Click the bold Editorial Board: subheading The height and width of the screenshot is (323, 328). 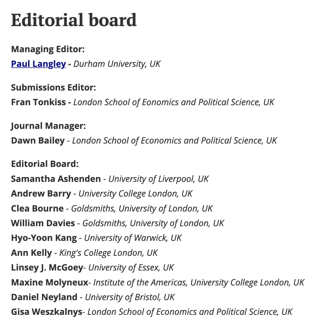point(45,164)
